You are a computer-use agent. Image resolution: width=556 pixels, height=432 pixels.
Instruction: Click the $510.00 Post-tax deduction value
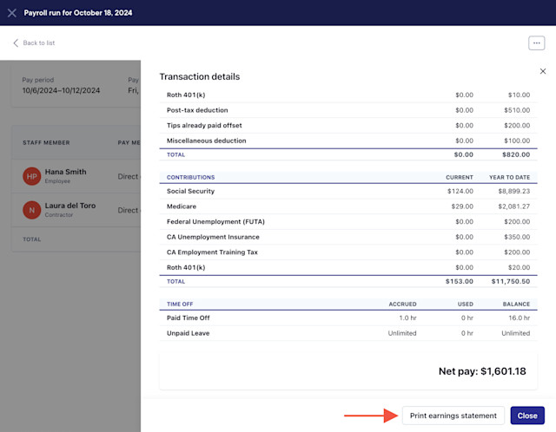click(517, 110)
